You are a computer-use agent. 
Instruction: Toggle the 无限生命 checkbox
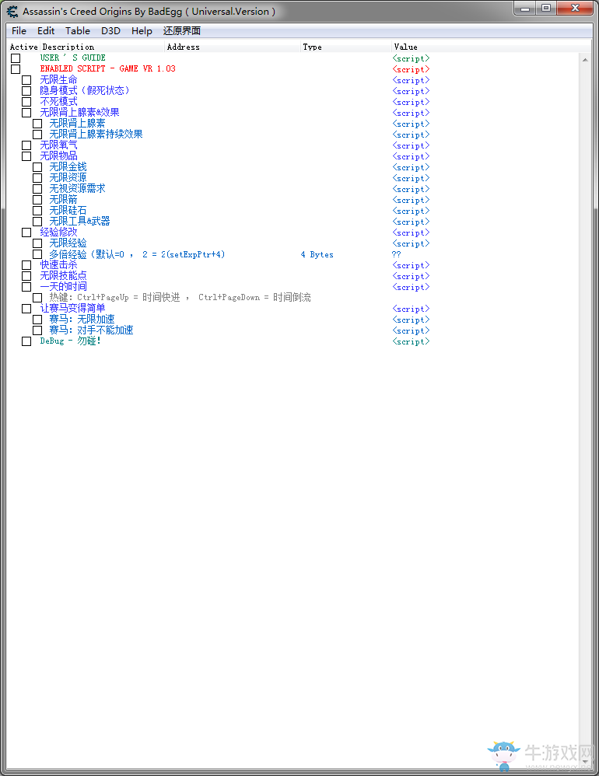pos(26,80)
